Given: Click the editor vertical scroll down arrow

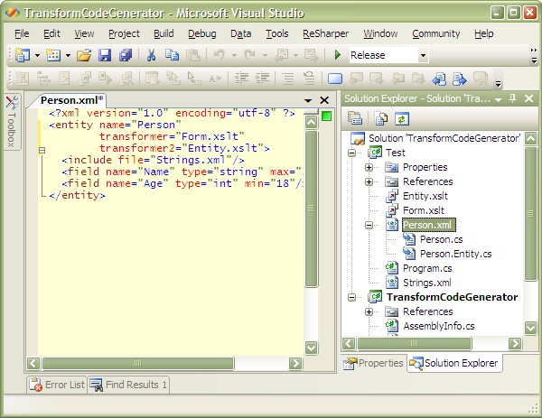Looking at the screenshot, I should [311, 348].
